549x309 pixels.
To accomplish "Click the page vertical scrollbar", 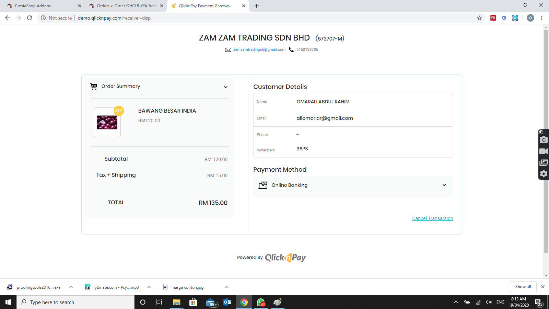I will click(546, 141).
